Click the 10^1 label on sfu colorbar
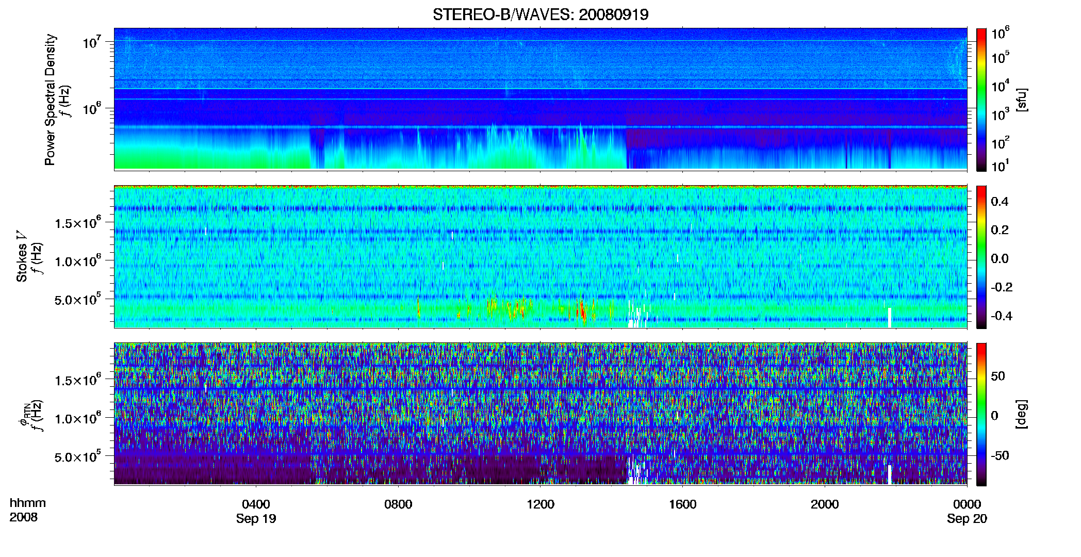Image resolution: width=1081 pixels, height=557 pixels. (x=1000, y=166)
